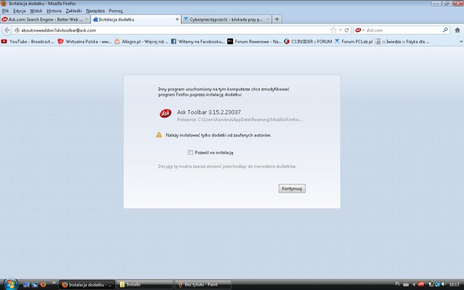464x290 pixels.
Task: Open the Zakładki menu
Action: [74, 11]
